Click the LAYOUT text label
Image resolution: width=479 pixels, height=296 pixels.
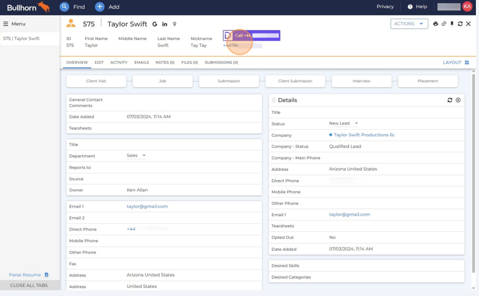[x=452, y=62]
